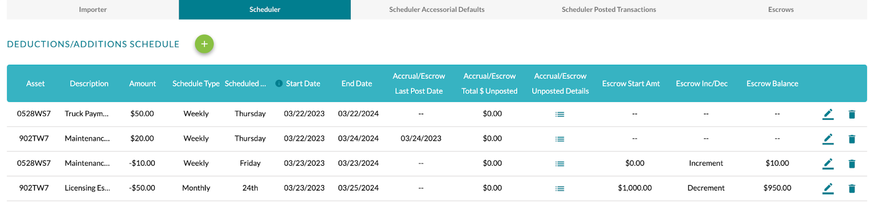The width and height of the screenshot is (874, 208).
Task: Edit the 902TW7 Maintenance row
Action: (x=828, y=139)
